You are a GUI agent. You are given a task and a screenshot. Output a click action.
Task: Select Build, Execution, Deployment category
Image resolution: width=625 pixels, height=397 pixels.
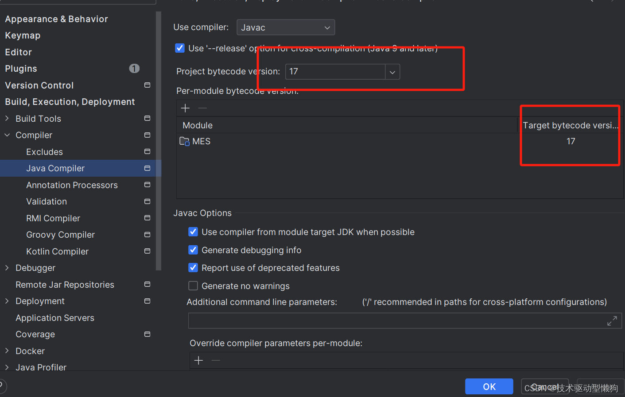pos(70,102)
